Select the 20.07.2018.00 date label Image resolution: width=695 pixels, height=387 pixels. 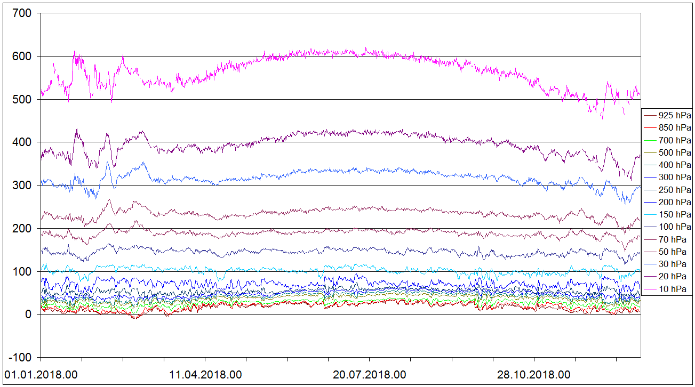(370, 374)
